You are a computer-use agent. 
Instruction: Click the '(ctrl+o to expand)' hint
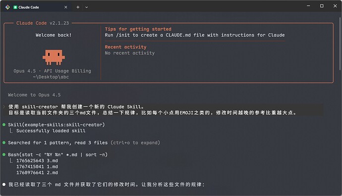(135, 143)
